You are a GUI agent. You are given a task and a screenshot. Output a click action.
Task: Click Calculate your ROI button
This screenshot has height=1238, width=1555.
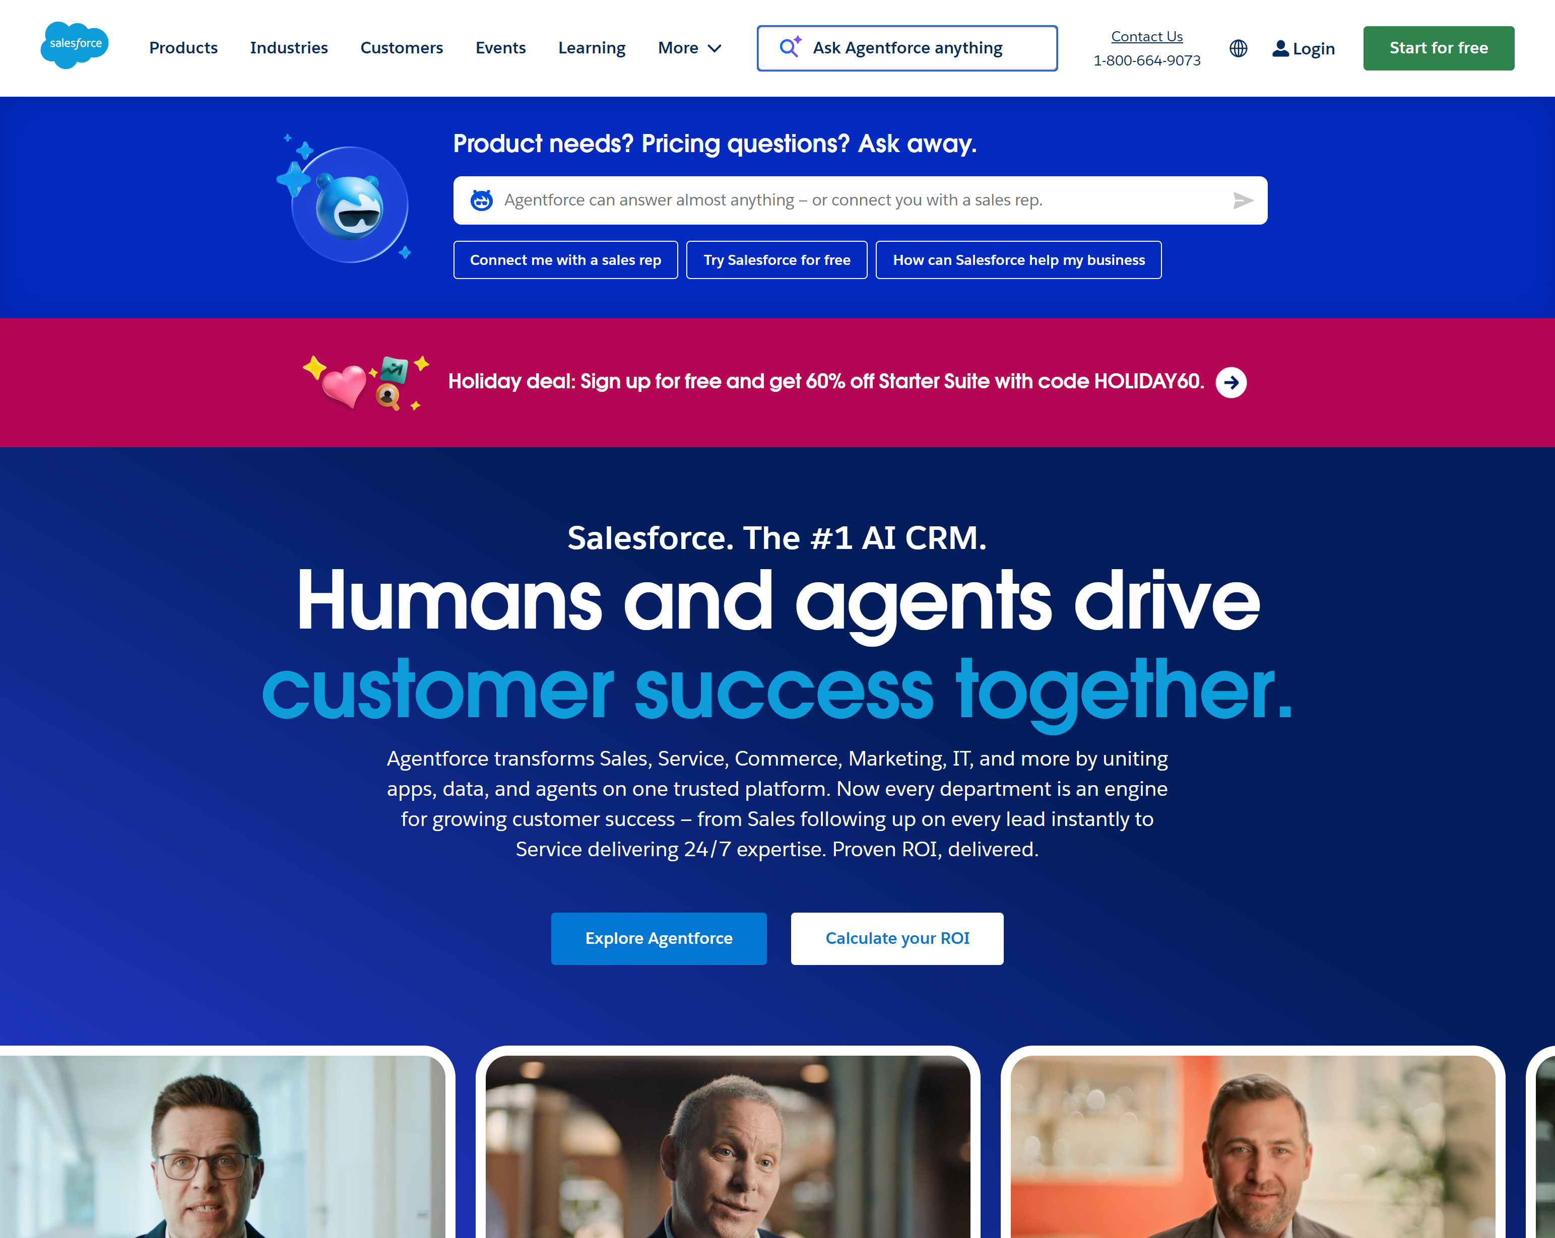896,938
